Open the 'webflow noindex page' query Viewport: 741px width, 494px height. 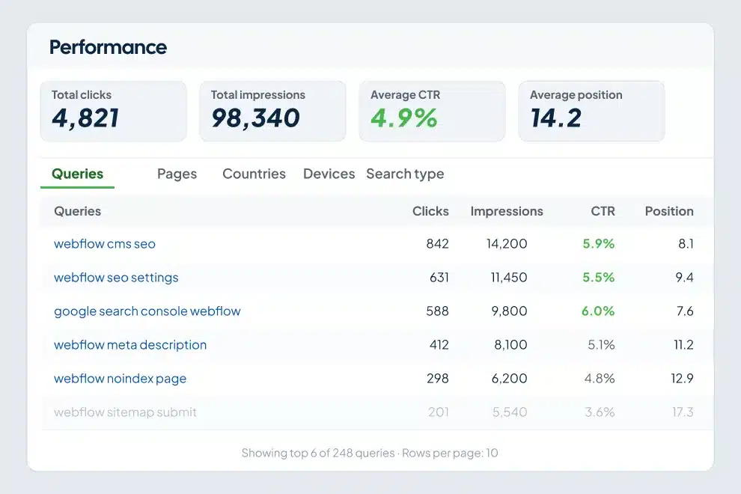tap(120, 379)
